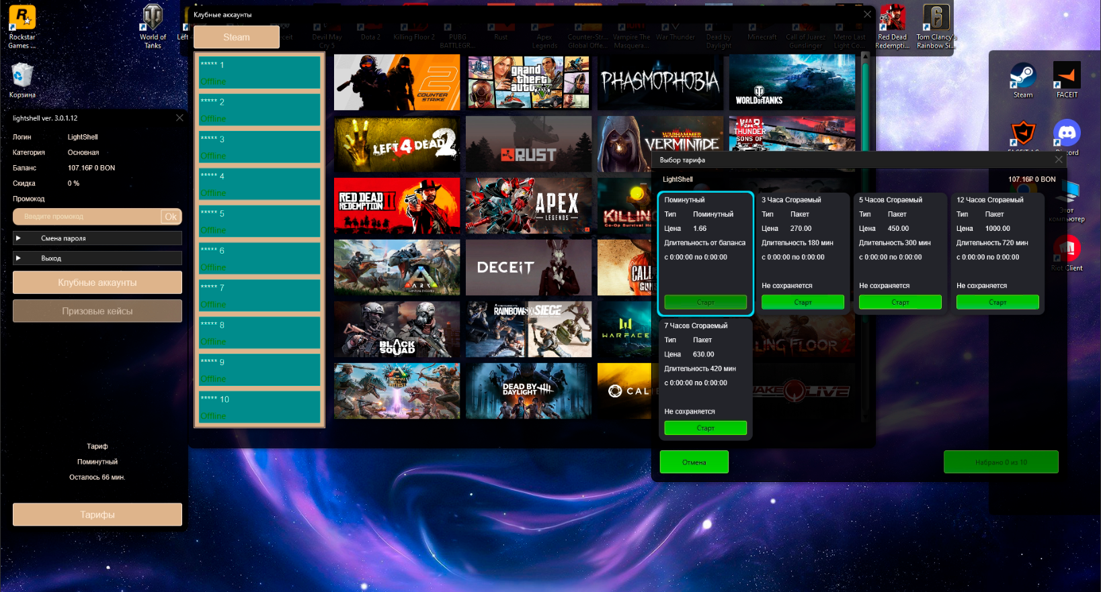Select club account number 1

[x=259, y=72]
